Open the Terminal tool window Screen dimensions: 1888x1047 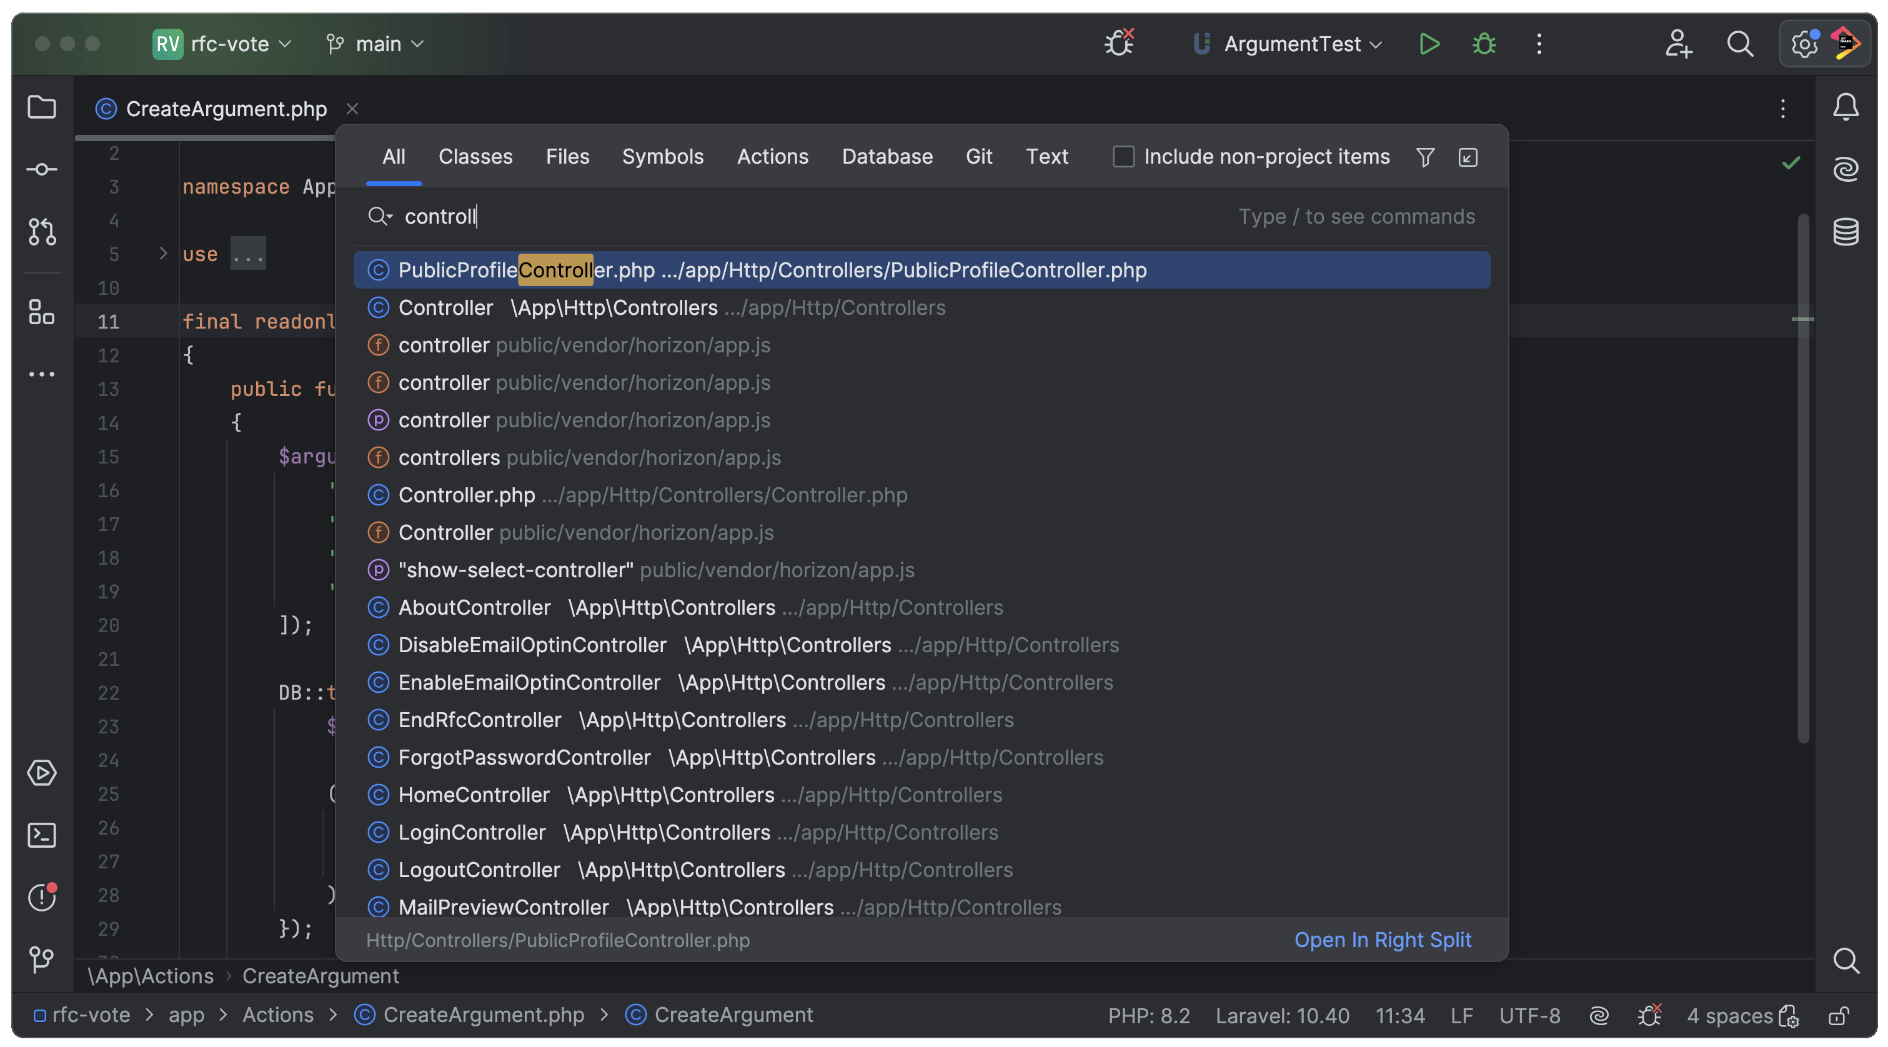pos(41,835)
